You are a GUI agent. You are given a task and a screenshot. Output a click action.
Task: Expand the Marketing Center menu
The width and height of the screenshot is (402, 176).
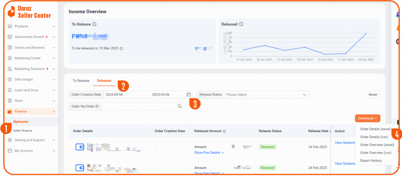54,58
